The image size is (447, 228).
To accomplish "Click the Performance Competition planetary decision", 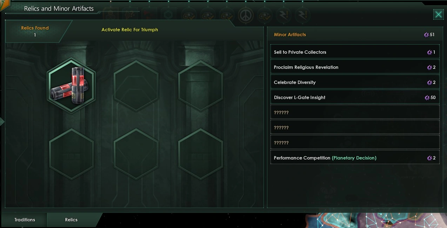I will coord(355,158).
